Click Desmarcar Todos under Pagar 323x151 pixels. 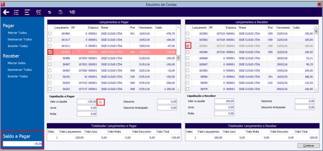(20, 39)
